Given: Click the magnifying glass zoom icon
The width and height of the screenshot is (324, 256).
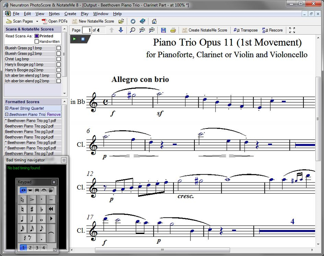Looking at the screenshot, I should pos(132,30).
